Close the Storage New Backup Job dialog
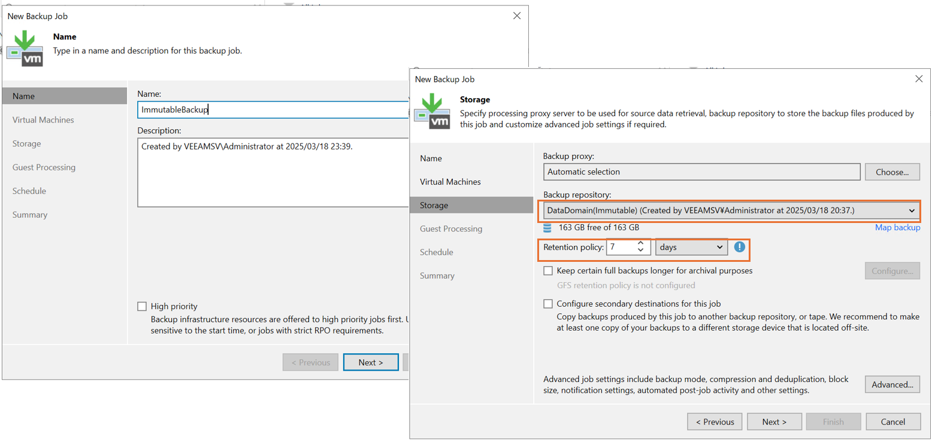 point(919,79)
